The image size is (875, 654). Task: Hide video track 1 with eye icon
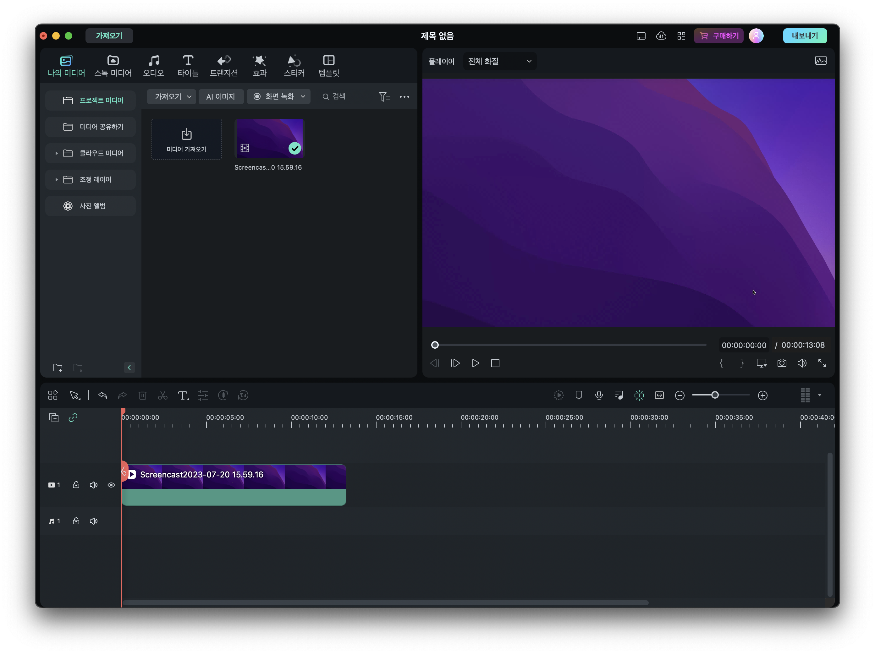pyautogui.click(x=111, y=485)
